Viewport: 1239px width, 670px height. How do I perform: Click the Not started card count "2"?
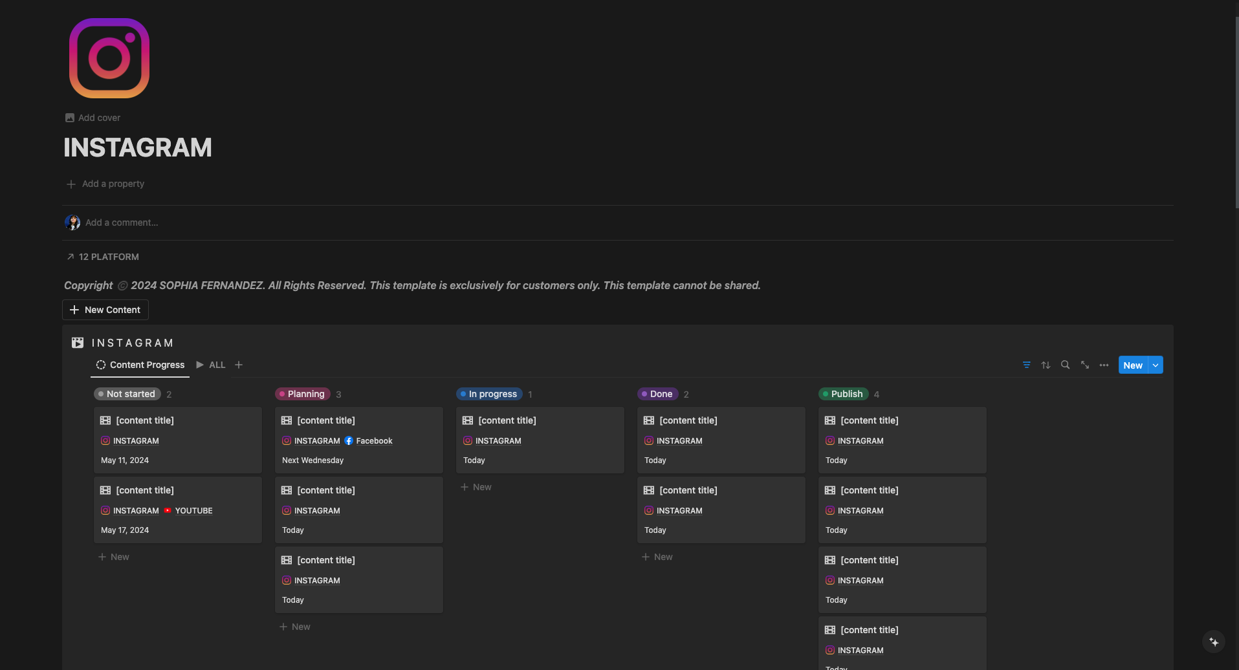pos(169,394)
